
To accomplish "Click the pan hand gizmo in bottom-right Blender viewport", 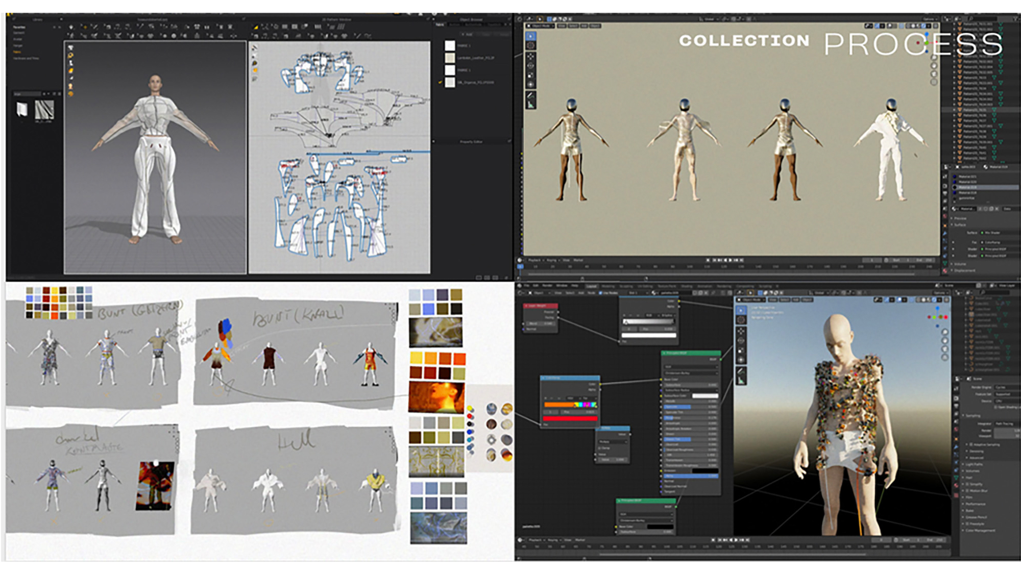I will (x=945, y=340).
